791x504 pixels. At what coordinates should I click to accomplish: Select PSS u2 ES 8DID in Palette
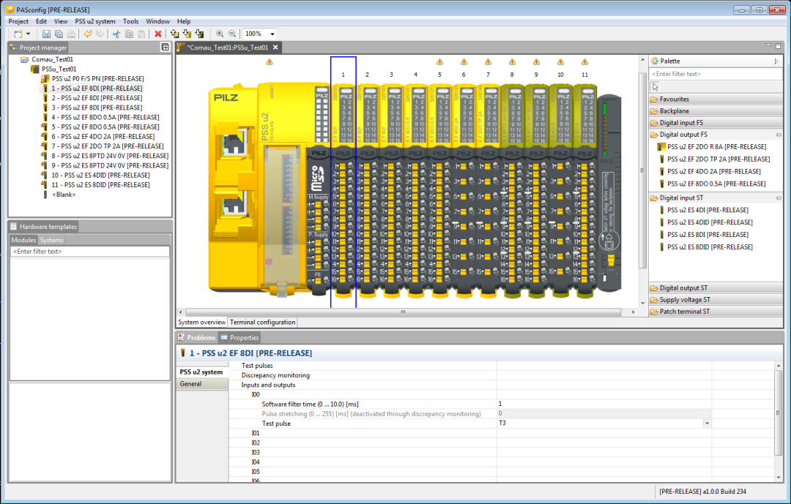[710, 247]
